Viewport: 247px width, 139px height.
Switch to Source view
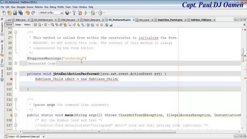tap(9, 25)
